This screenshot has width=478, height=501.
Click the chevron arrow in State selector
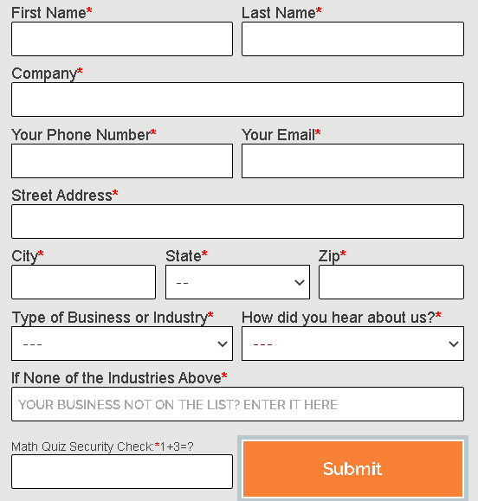coord(300,282)
